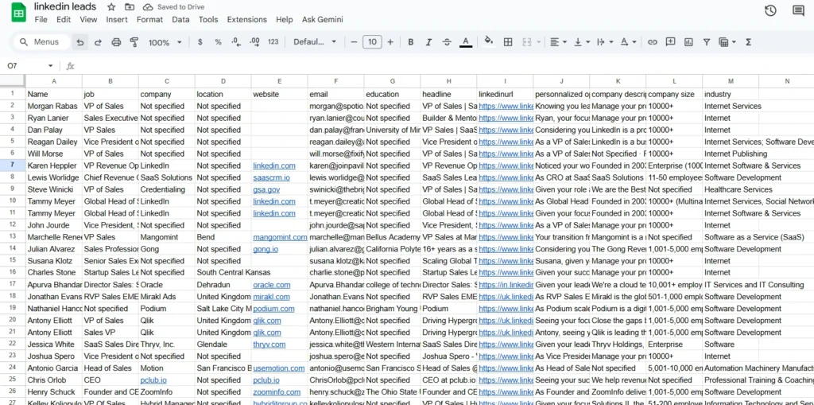
Task: Open the zoom 100% dropdown
Action: click(165, 42)
